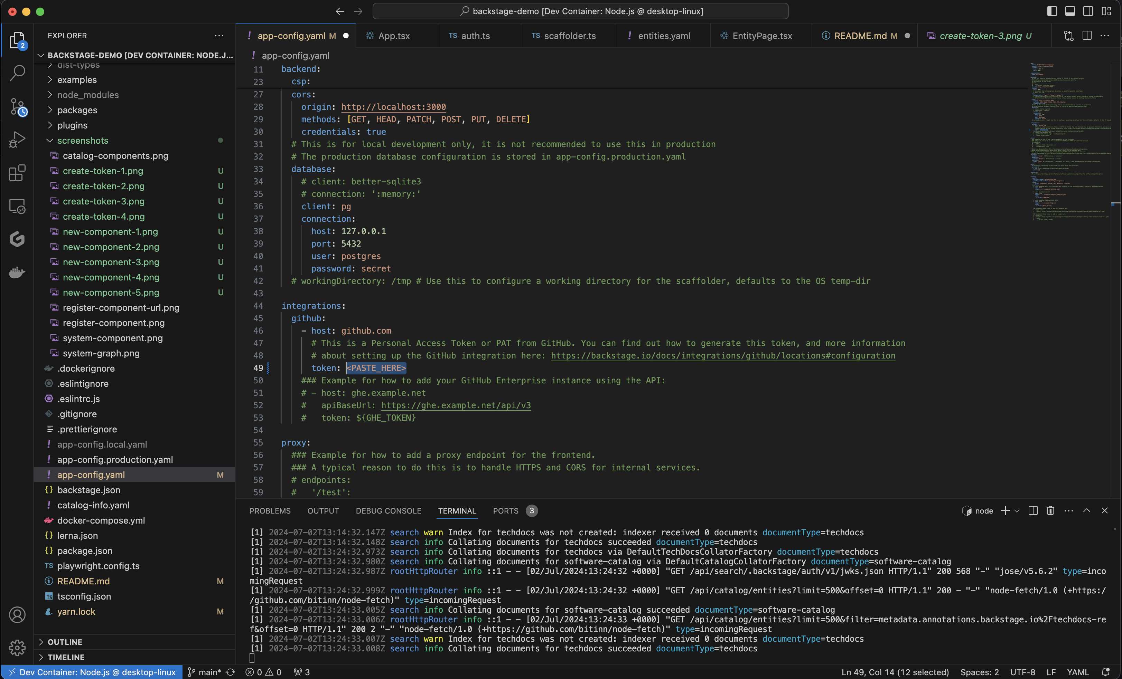Open the backstage.io docs link on line 48
The image size is (1122, 679).
coord(723,355)
